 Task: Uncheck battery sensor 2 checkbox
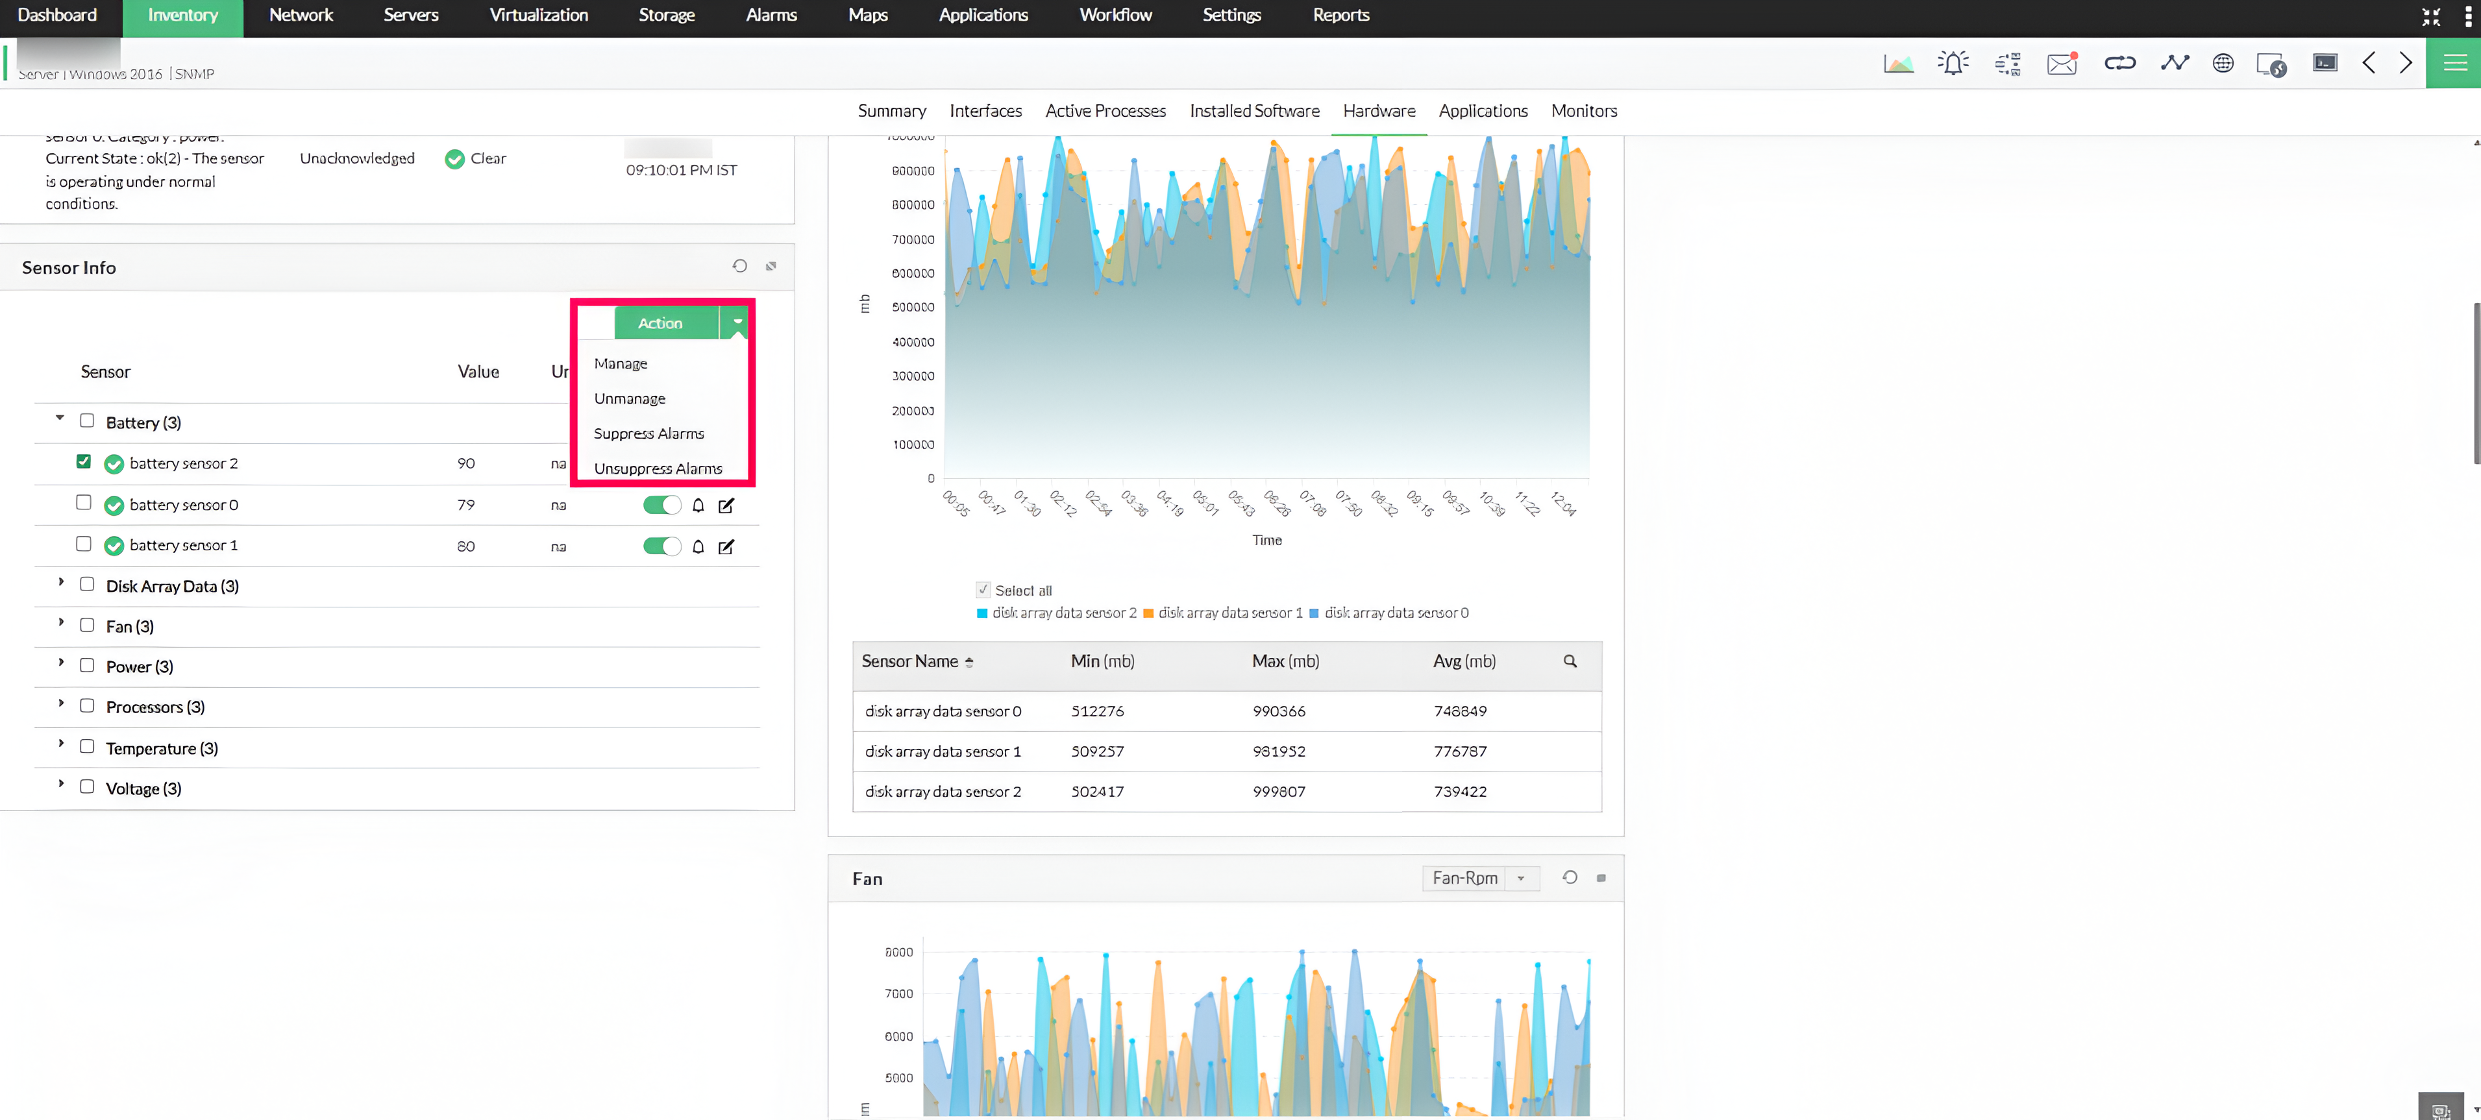[84, 461]
